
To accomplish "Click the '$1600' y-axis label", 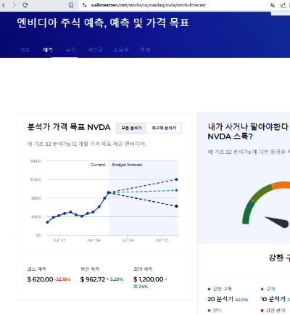I will point(36,161).
